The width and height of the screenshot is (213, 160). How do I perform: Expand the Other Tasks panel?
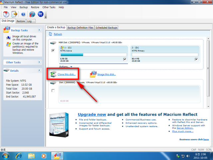tap(39, 62)
